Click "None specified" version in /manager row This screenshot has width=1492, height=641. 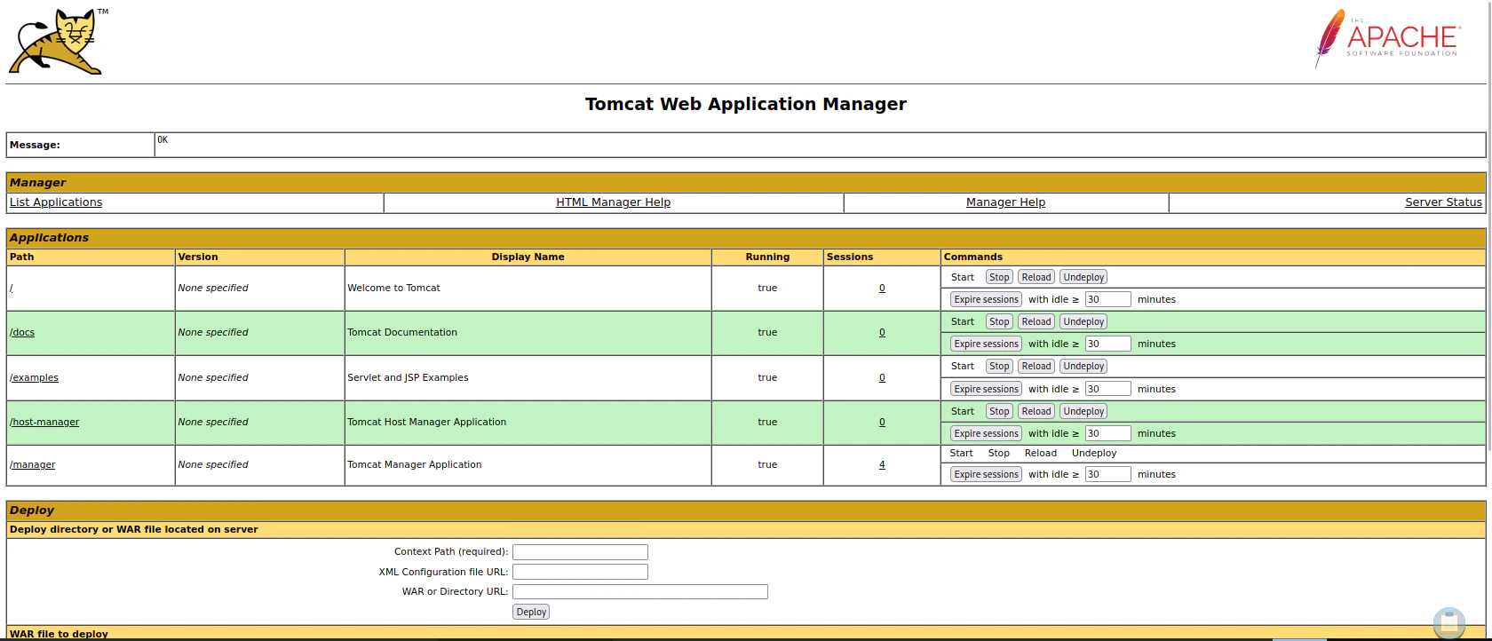(213, 465)
